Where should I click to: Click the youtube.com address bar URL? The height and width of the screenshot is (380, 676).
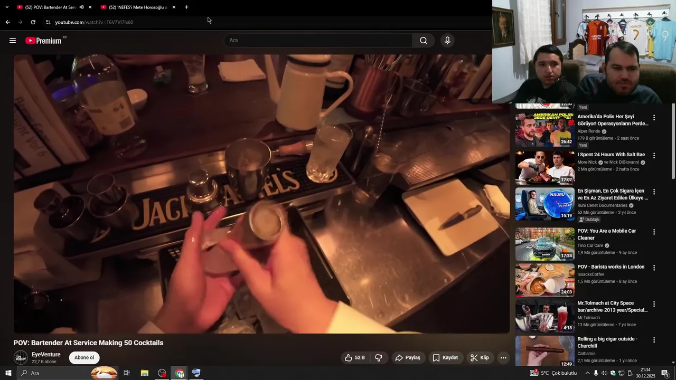(94, 22)
